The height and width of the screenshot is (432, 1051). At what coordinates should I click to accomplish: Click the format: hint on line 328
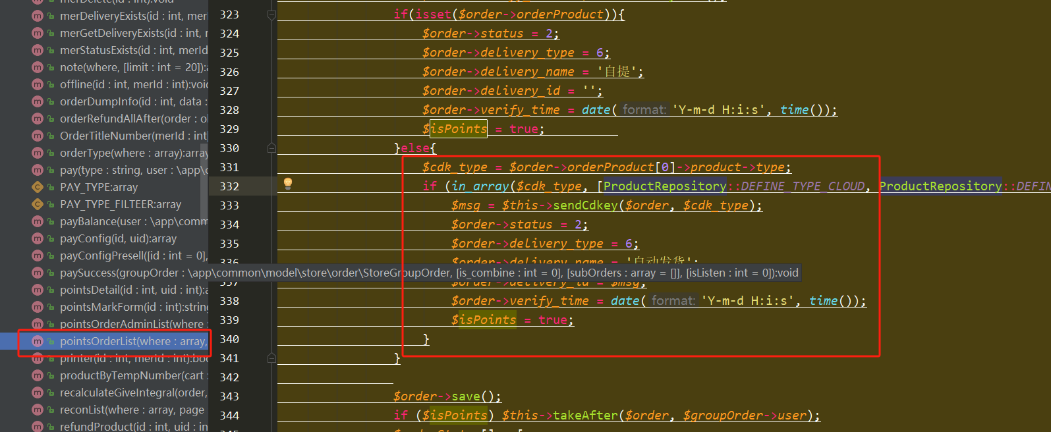click(x=644, y=110)
